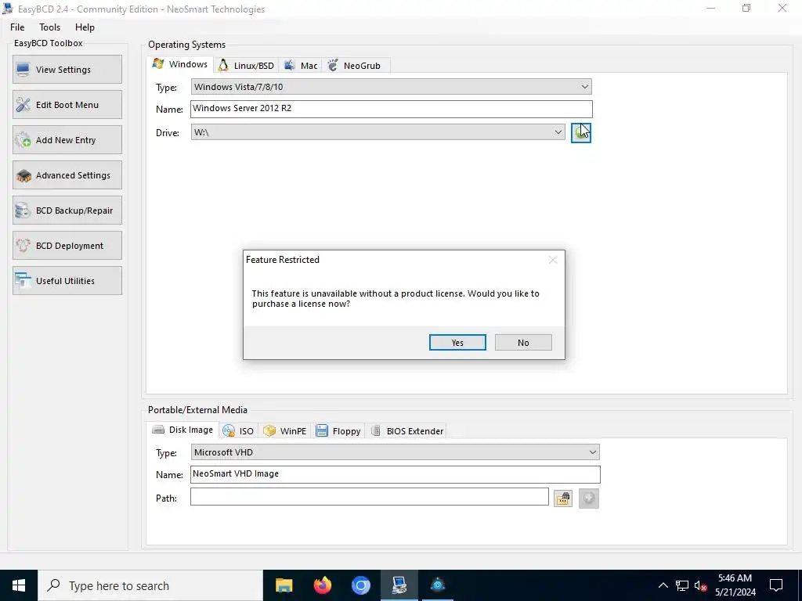
Task: Open the Windows Start menu
Action: point(19,585)
